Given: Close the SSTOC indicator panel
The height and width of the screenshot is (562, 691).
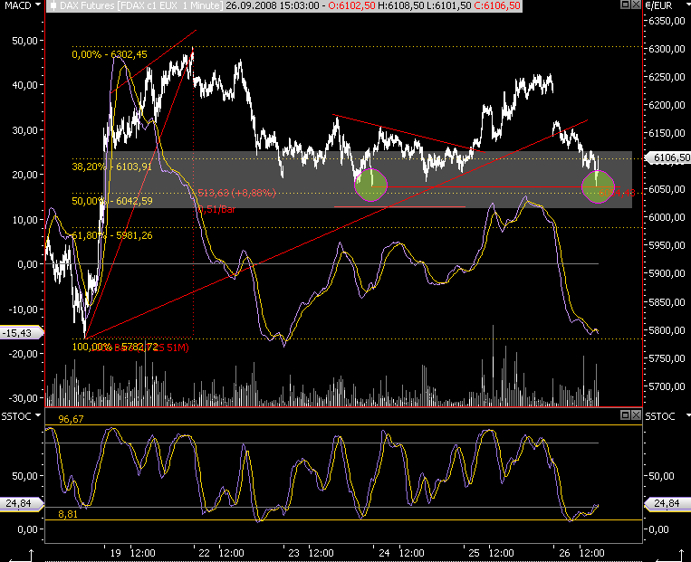Looking at the screenshot, I should tap(636, 414).
